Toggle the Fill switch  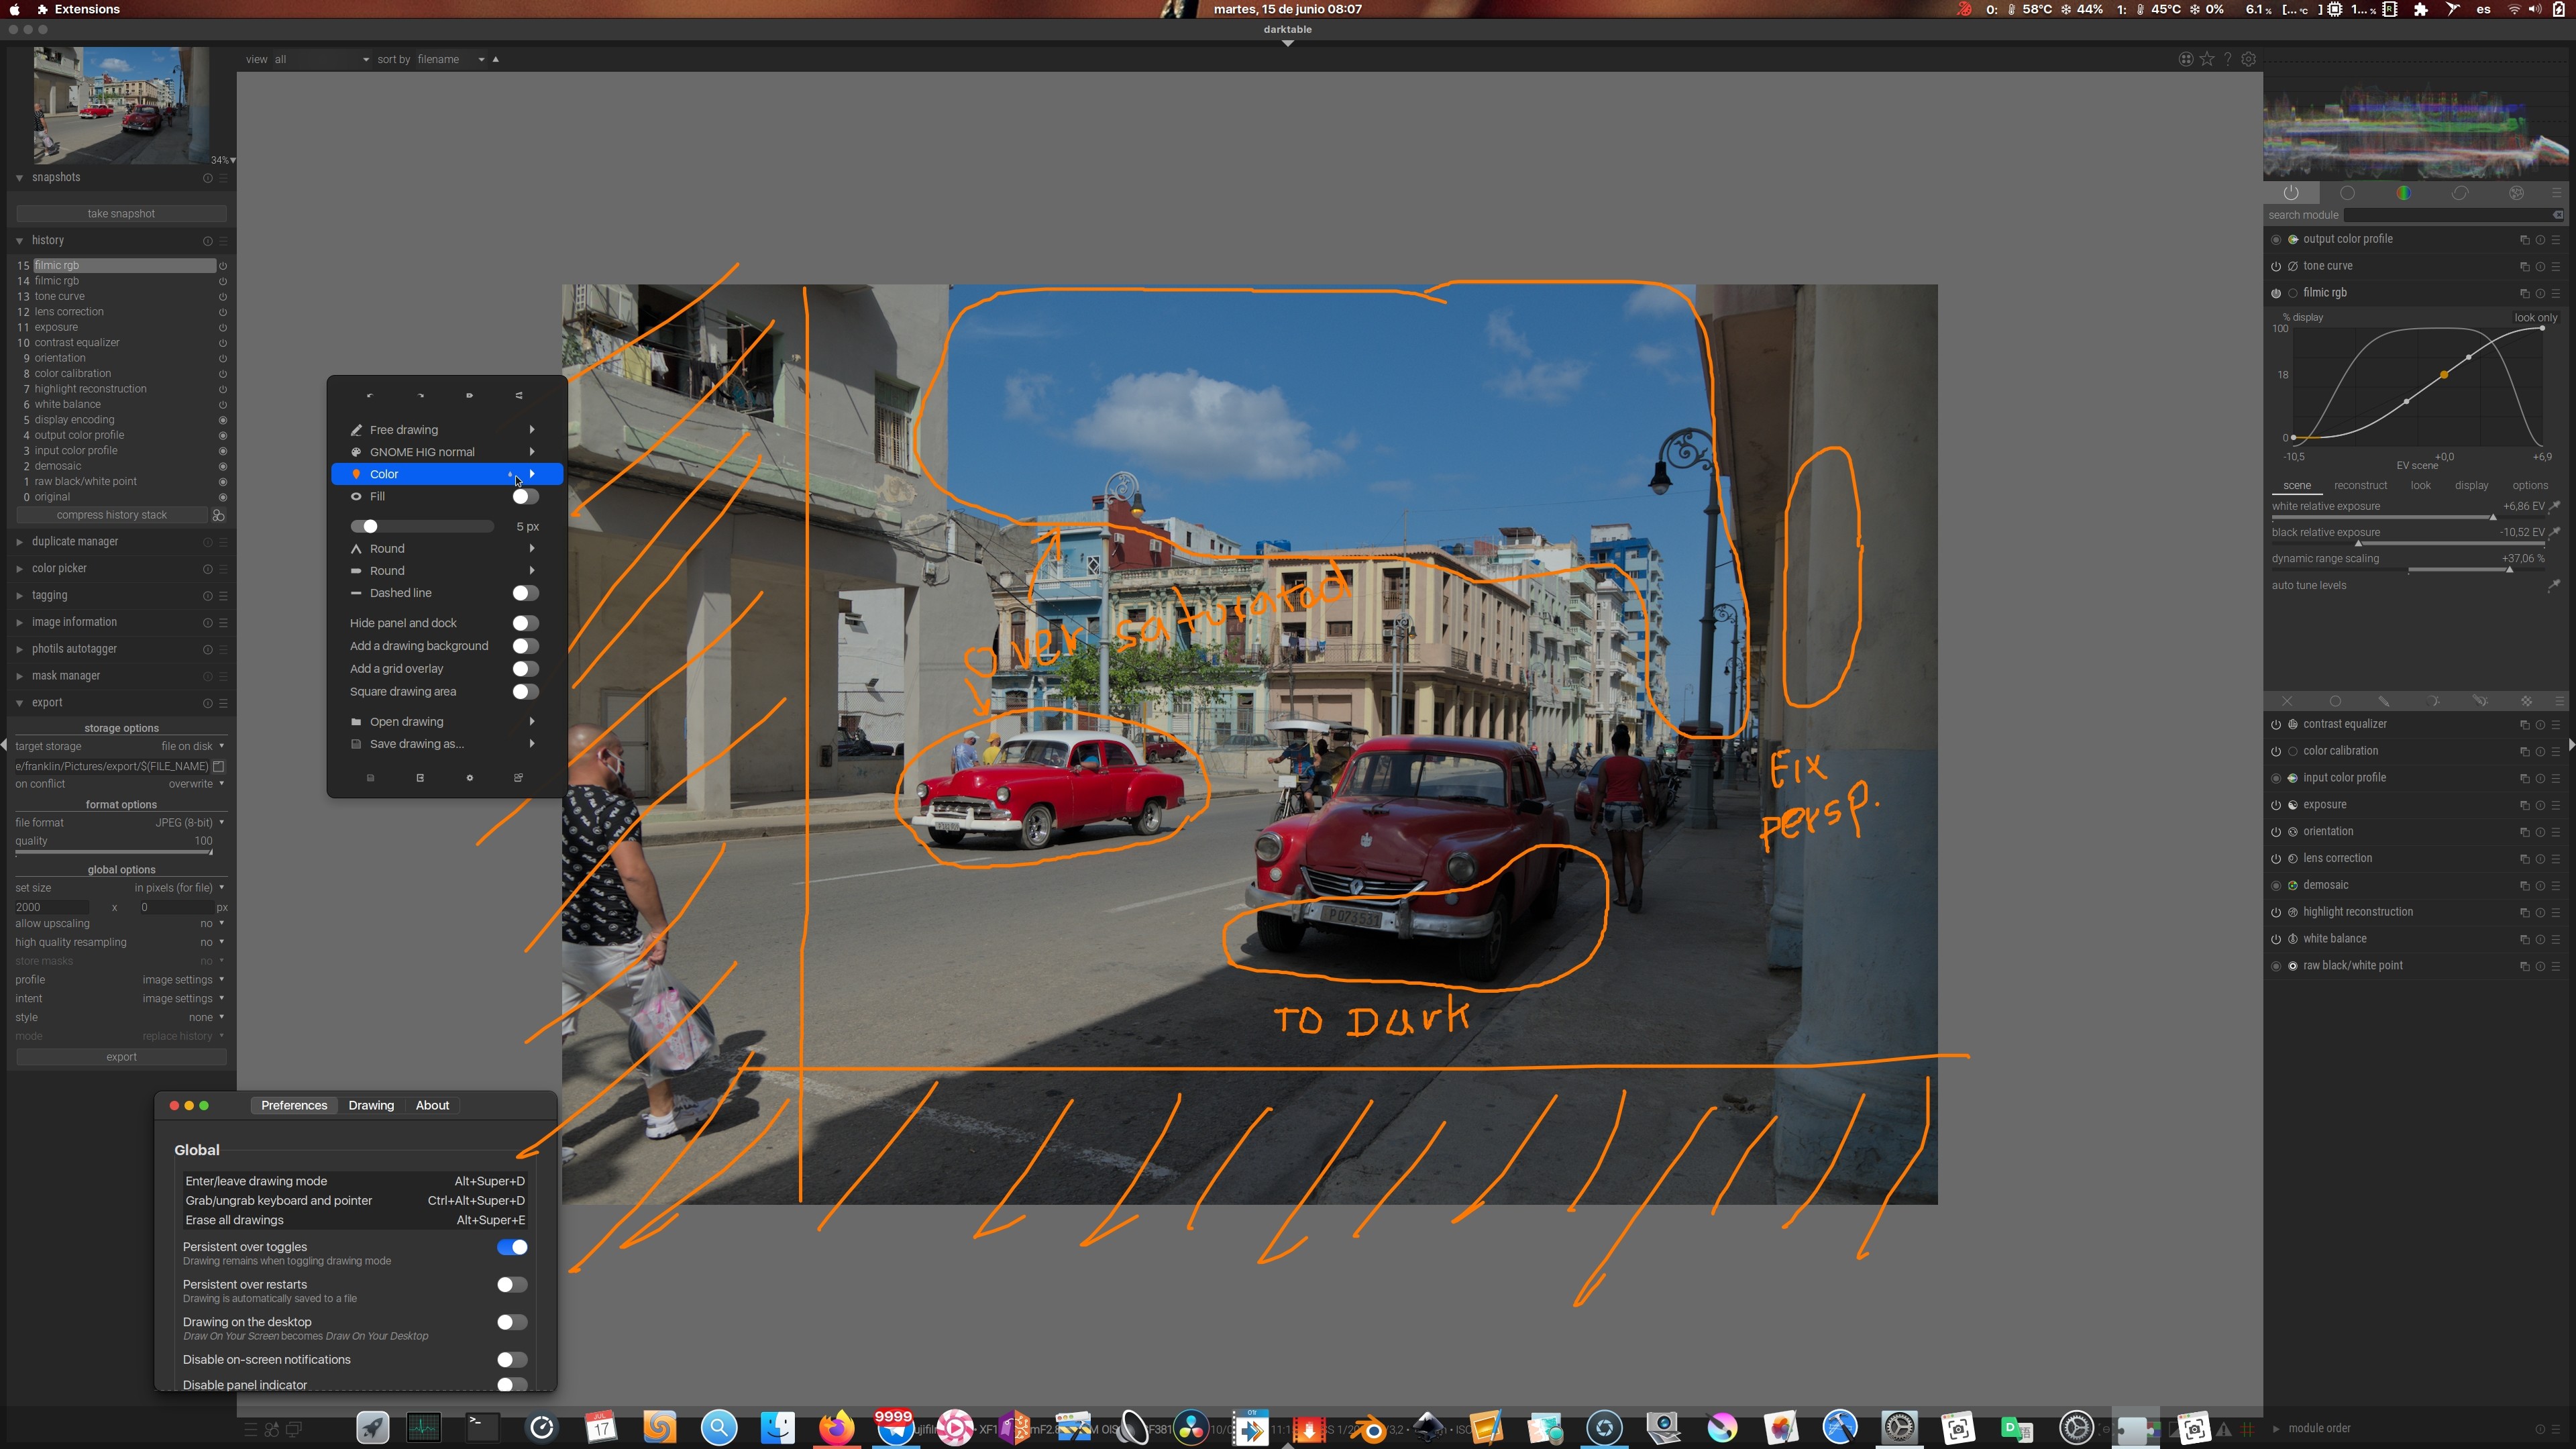click(525, 497)
